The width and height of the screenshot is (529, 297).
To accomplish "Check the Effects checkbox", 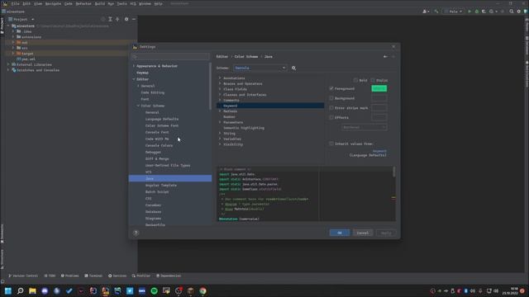I will click(x=331, y=117).
